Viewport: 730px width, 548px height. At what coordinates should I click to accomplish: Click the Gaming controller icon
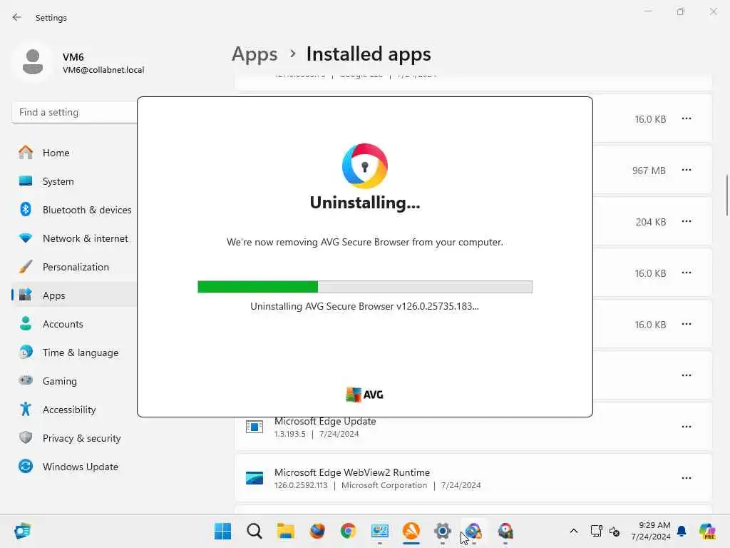pyautogui.click(x=26, y=380)
